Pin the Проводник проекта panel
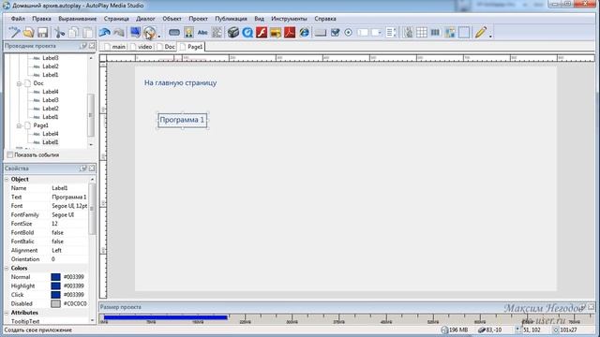Viewport: 600px width, 337px height. pos(83,46)
